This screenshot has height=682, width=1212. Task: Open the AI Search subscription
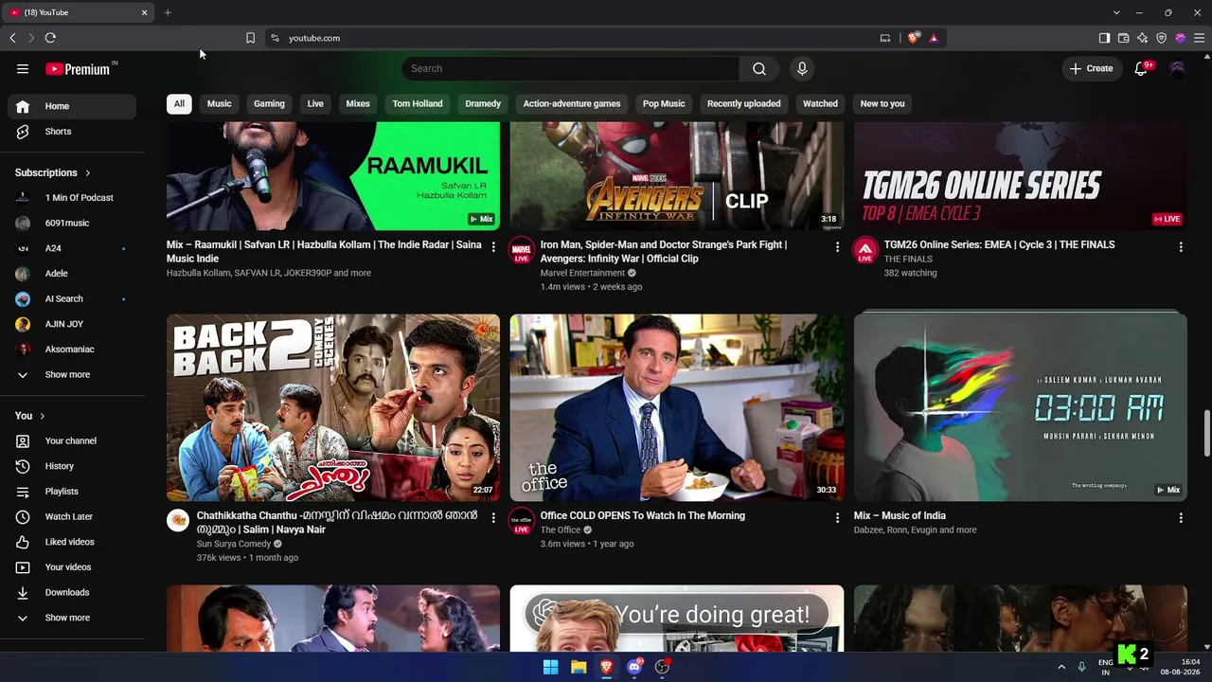72,299
